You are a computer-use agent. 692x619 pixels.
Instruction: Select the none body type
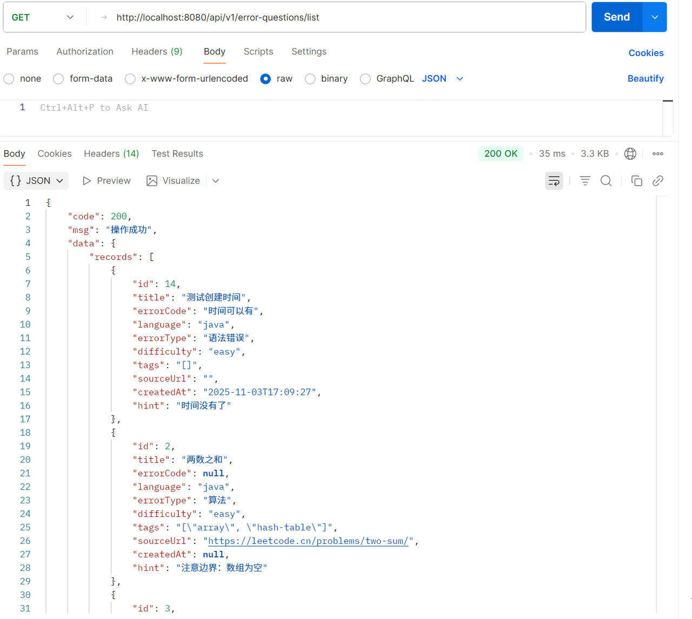click(9, 79)
